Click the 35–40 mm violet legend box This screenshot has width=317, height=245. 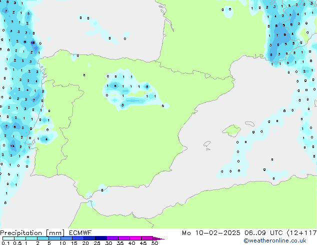[x=123, y=238]
